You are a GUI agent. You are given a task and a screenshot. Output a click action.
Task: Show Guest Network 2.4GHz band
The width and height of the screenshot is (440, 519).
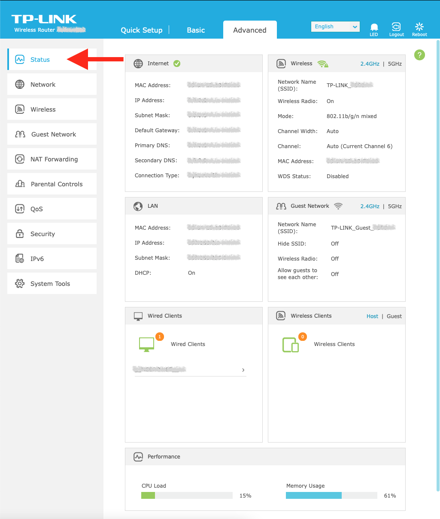tap(370, 206)
